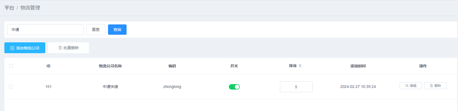Click the 2024-02-27 10:39:24 timestamp cell
This screenshot has width=458, height=111.
click(x=358, y=87)
